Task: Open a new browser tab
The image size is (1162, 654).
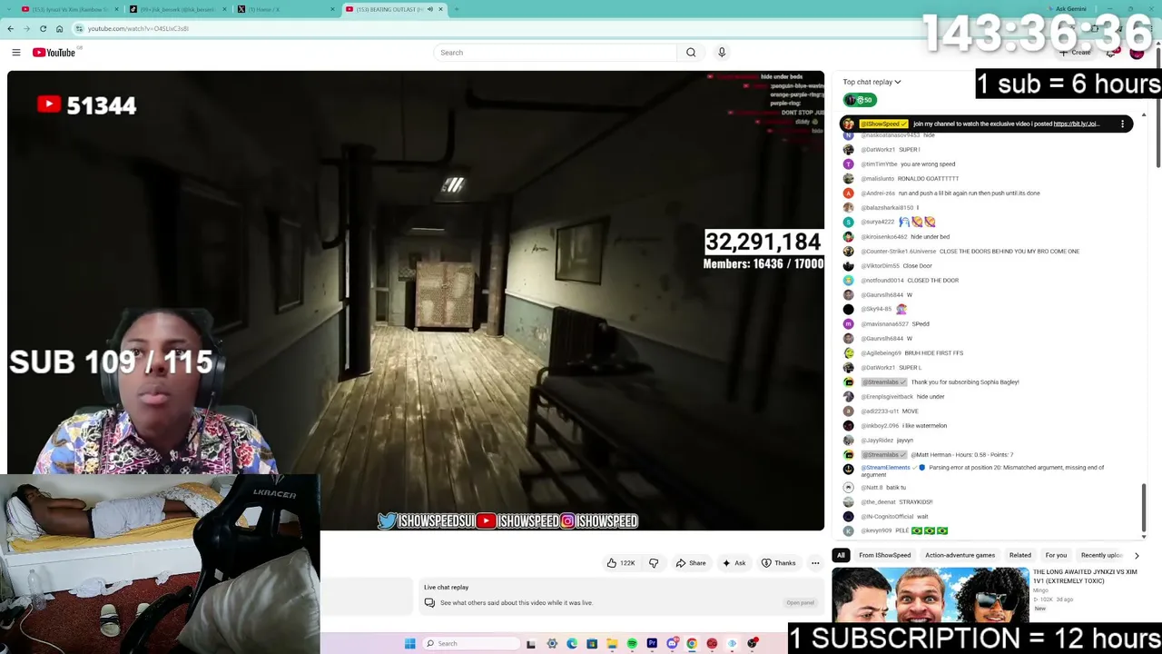Action: (456, 9)
